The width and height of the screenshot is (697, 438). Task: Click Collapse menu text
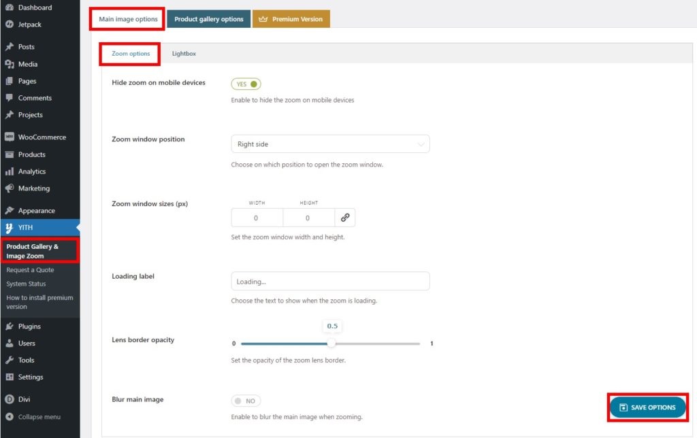click(x=39, y=417)
